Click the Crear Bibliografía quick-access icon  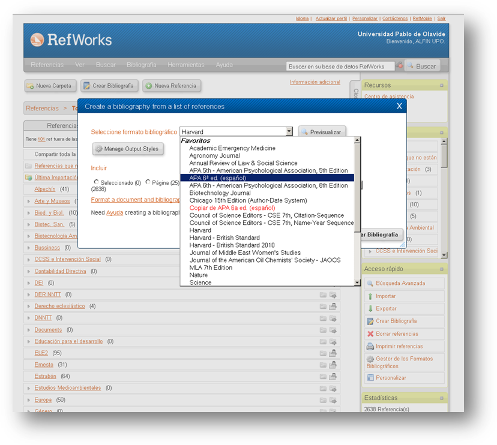tap(370, 321)
